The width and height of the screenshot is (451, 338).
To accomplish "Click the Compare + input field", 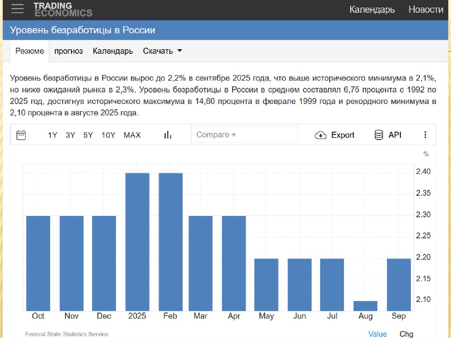I will pos(244,135).
